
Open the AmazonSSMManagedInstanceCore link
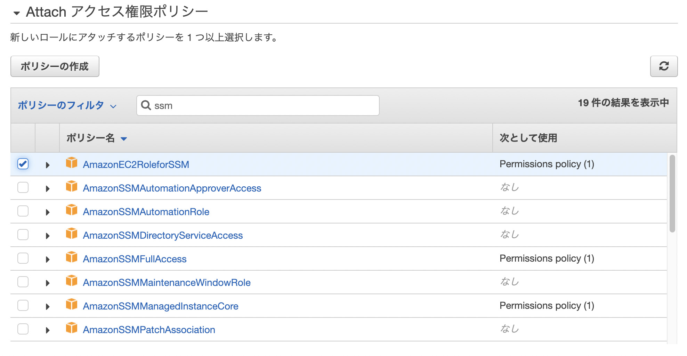(161, 306)
